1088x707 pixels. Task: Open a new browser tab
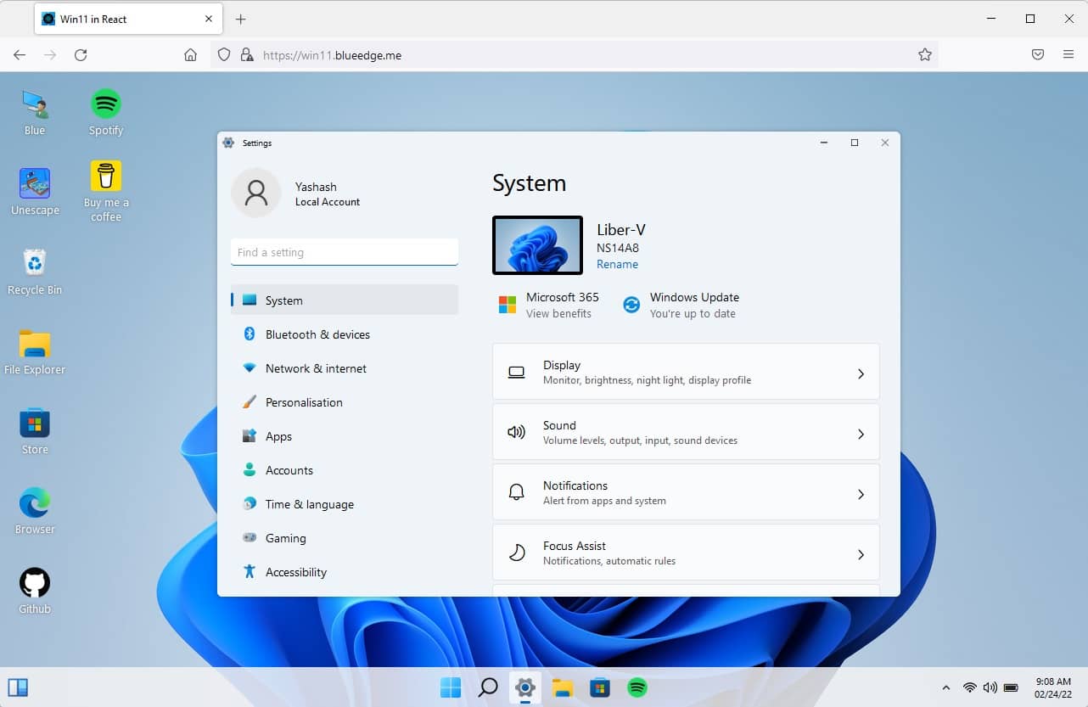coord(241,19)
